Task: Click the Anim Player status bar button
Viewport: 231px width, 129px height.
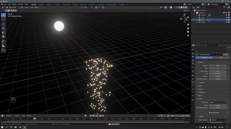Action: (114, 124)
